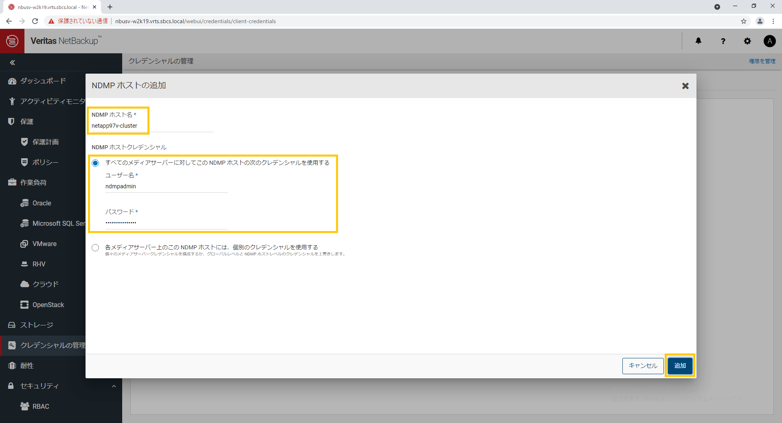Collapse the sidebar with double-chevron icon
The height and width of the screenshot is (423, 782).
coord(12,63)
